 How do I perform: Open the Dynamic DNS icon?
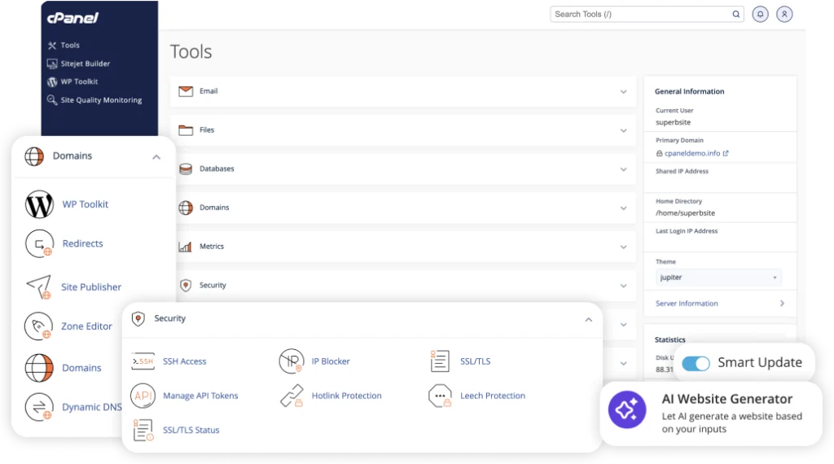point(39,407)
